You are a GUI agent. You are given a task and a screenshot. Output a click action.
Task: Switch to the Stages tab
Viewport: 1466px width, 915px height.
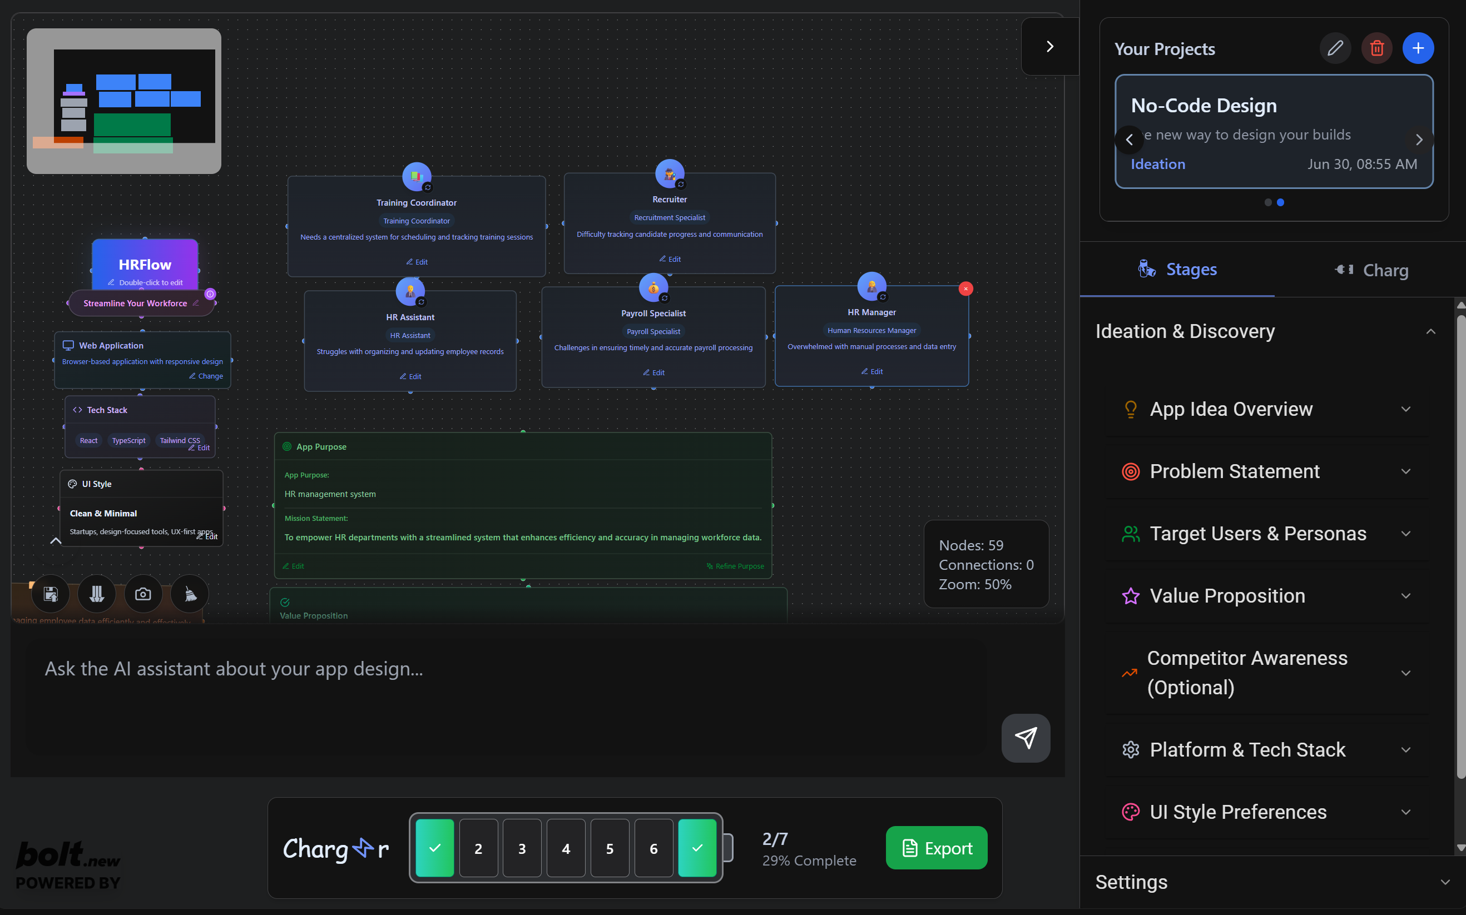click(1177, 270)
